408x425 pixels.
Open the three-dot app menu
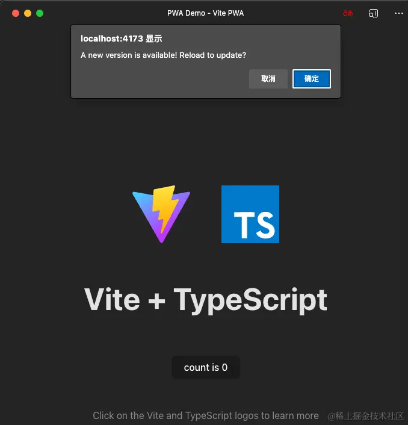point(398,13)
